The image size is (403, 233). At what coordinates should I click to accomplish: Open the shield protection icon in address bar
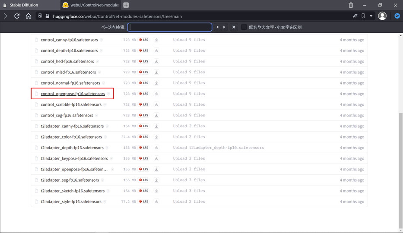(40, 16)
